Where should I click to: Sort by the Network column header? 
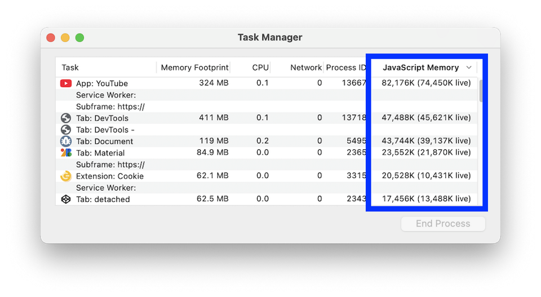coord(306,68)
